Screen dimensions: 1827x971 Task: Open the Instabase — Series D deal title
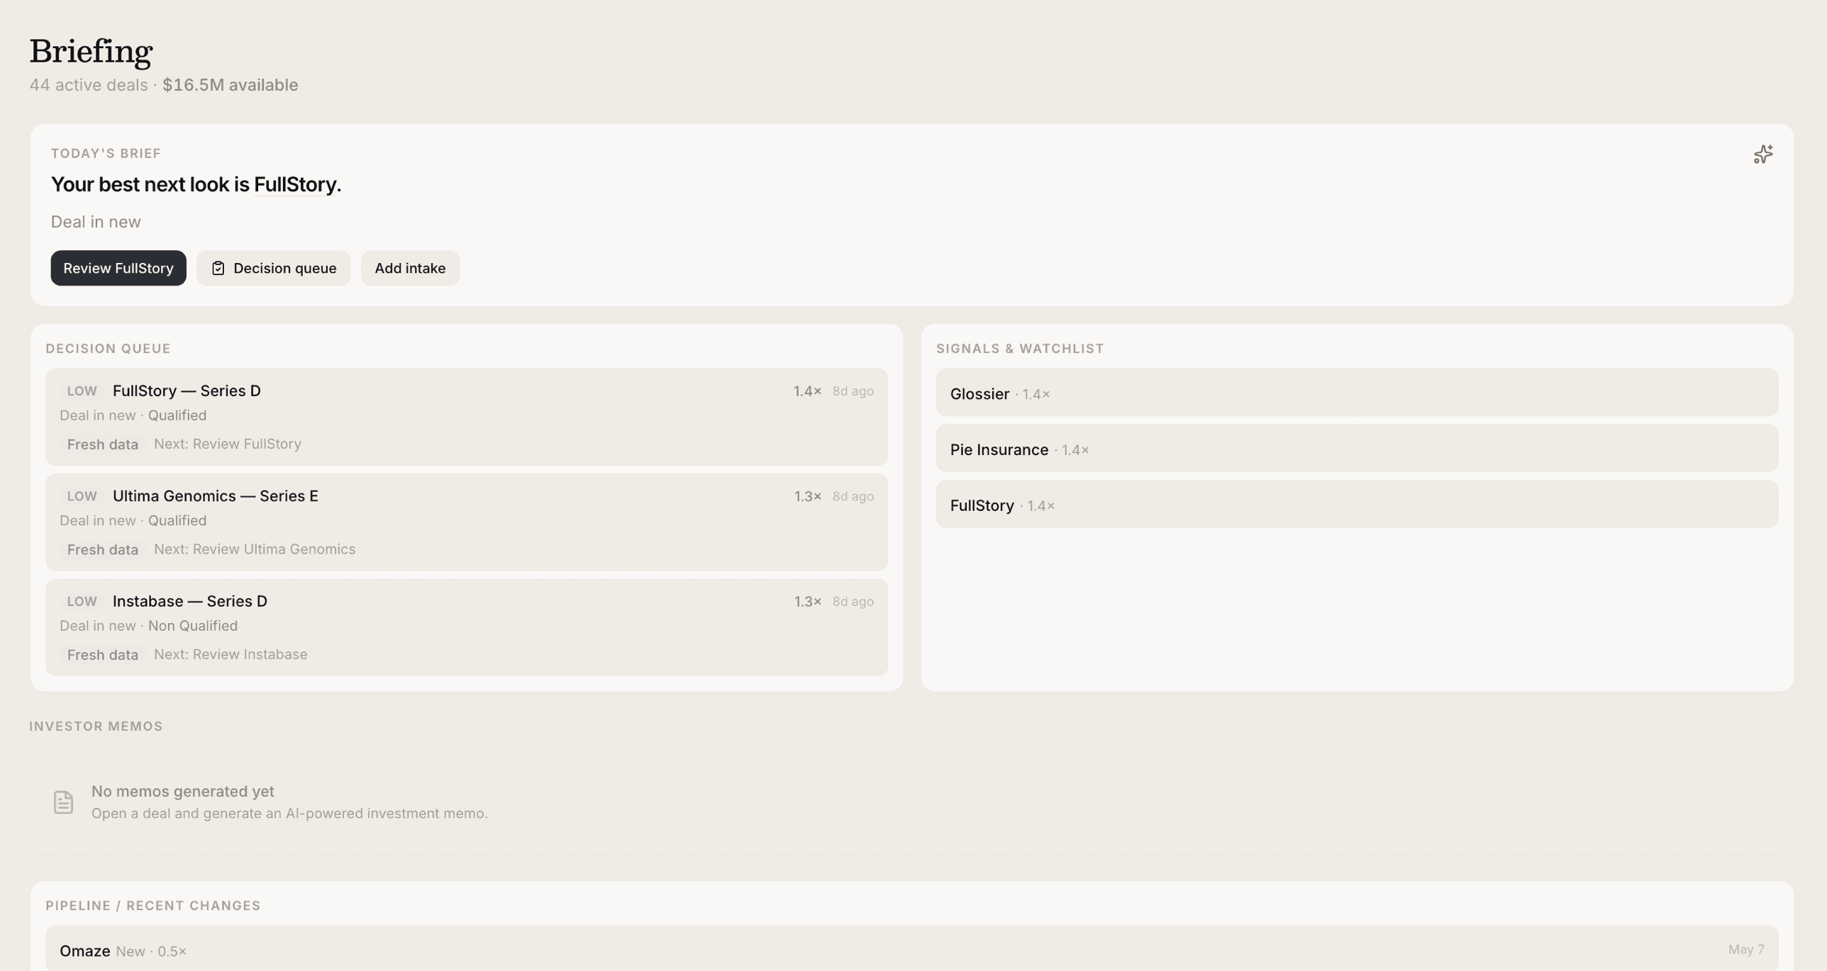190,601
